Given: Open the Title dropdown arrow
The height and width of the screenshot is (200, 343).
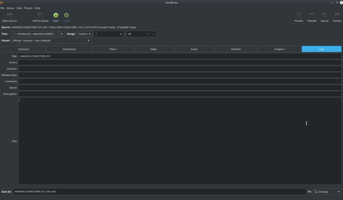Looking at the screenshot, I should tap(62, 34).
